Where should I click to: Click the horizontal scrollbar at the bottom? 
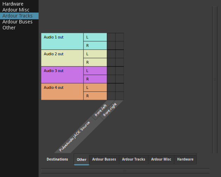click(125, 171)
